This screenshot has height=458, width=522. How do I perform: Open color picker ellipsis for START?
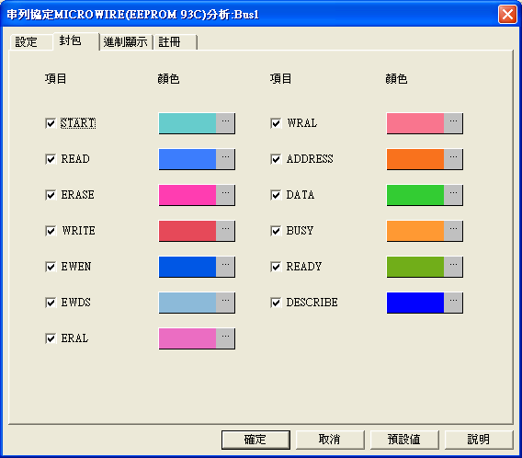pyautogui.click(x=225, y=123)
